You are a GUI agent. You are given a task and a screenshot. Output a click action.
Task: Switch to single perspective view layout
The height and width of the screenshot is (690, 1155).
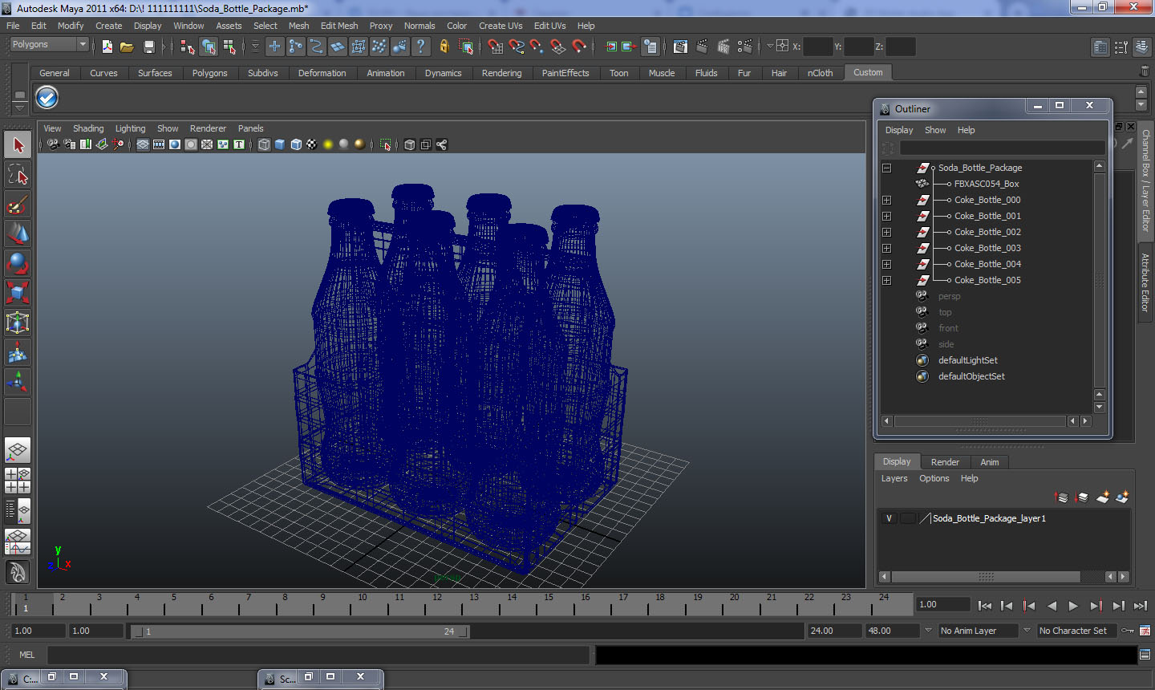(18, 451)
